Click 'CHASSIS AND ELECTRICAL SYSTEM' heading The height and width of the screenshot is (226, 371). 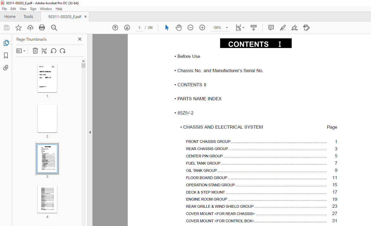coord(223,127)
